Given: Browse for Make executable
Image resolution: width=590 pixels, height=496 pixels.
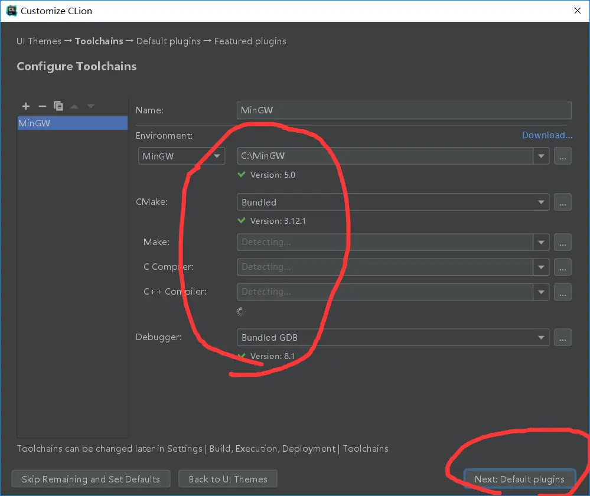Looking at the screenshot, I should [562, 242].
